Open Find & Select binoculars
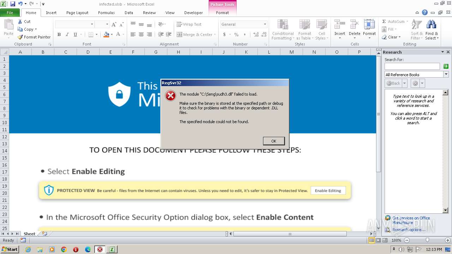 coord(432,30)
